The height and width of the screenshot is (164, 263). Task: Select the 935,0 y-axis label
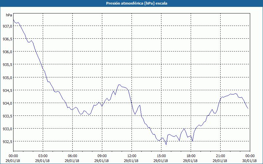click(7, 78)
